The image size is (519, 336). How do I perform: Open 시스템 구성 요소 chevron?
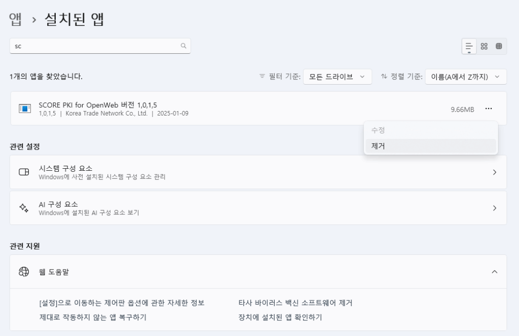(x=495, y=172)
